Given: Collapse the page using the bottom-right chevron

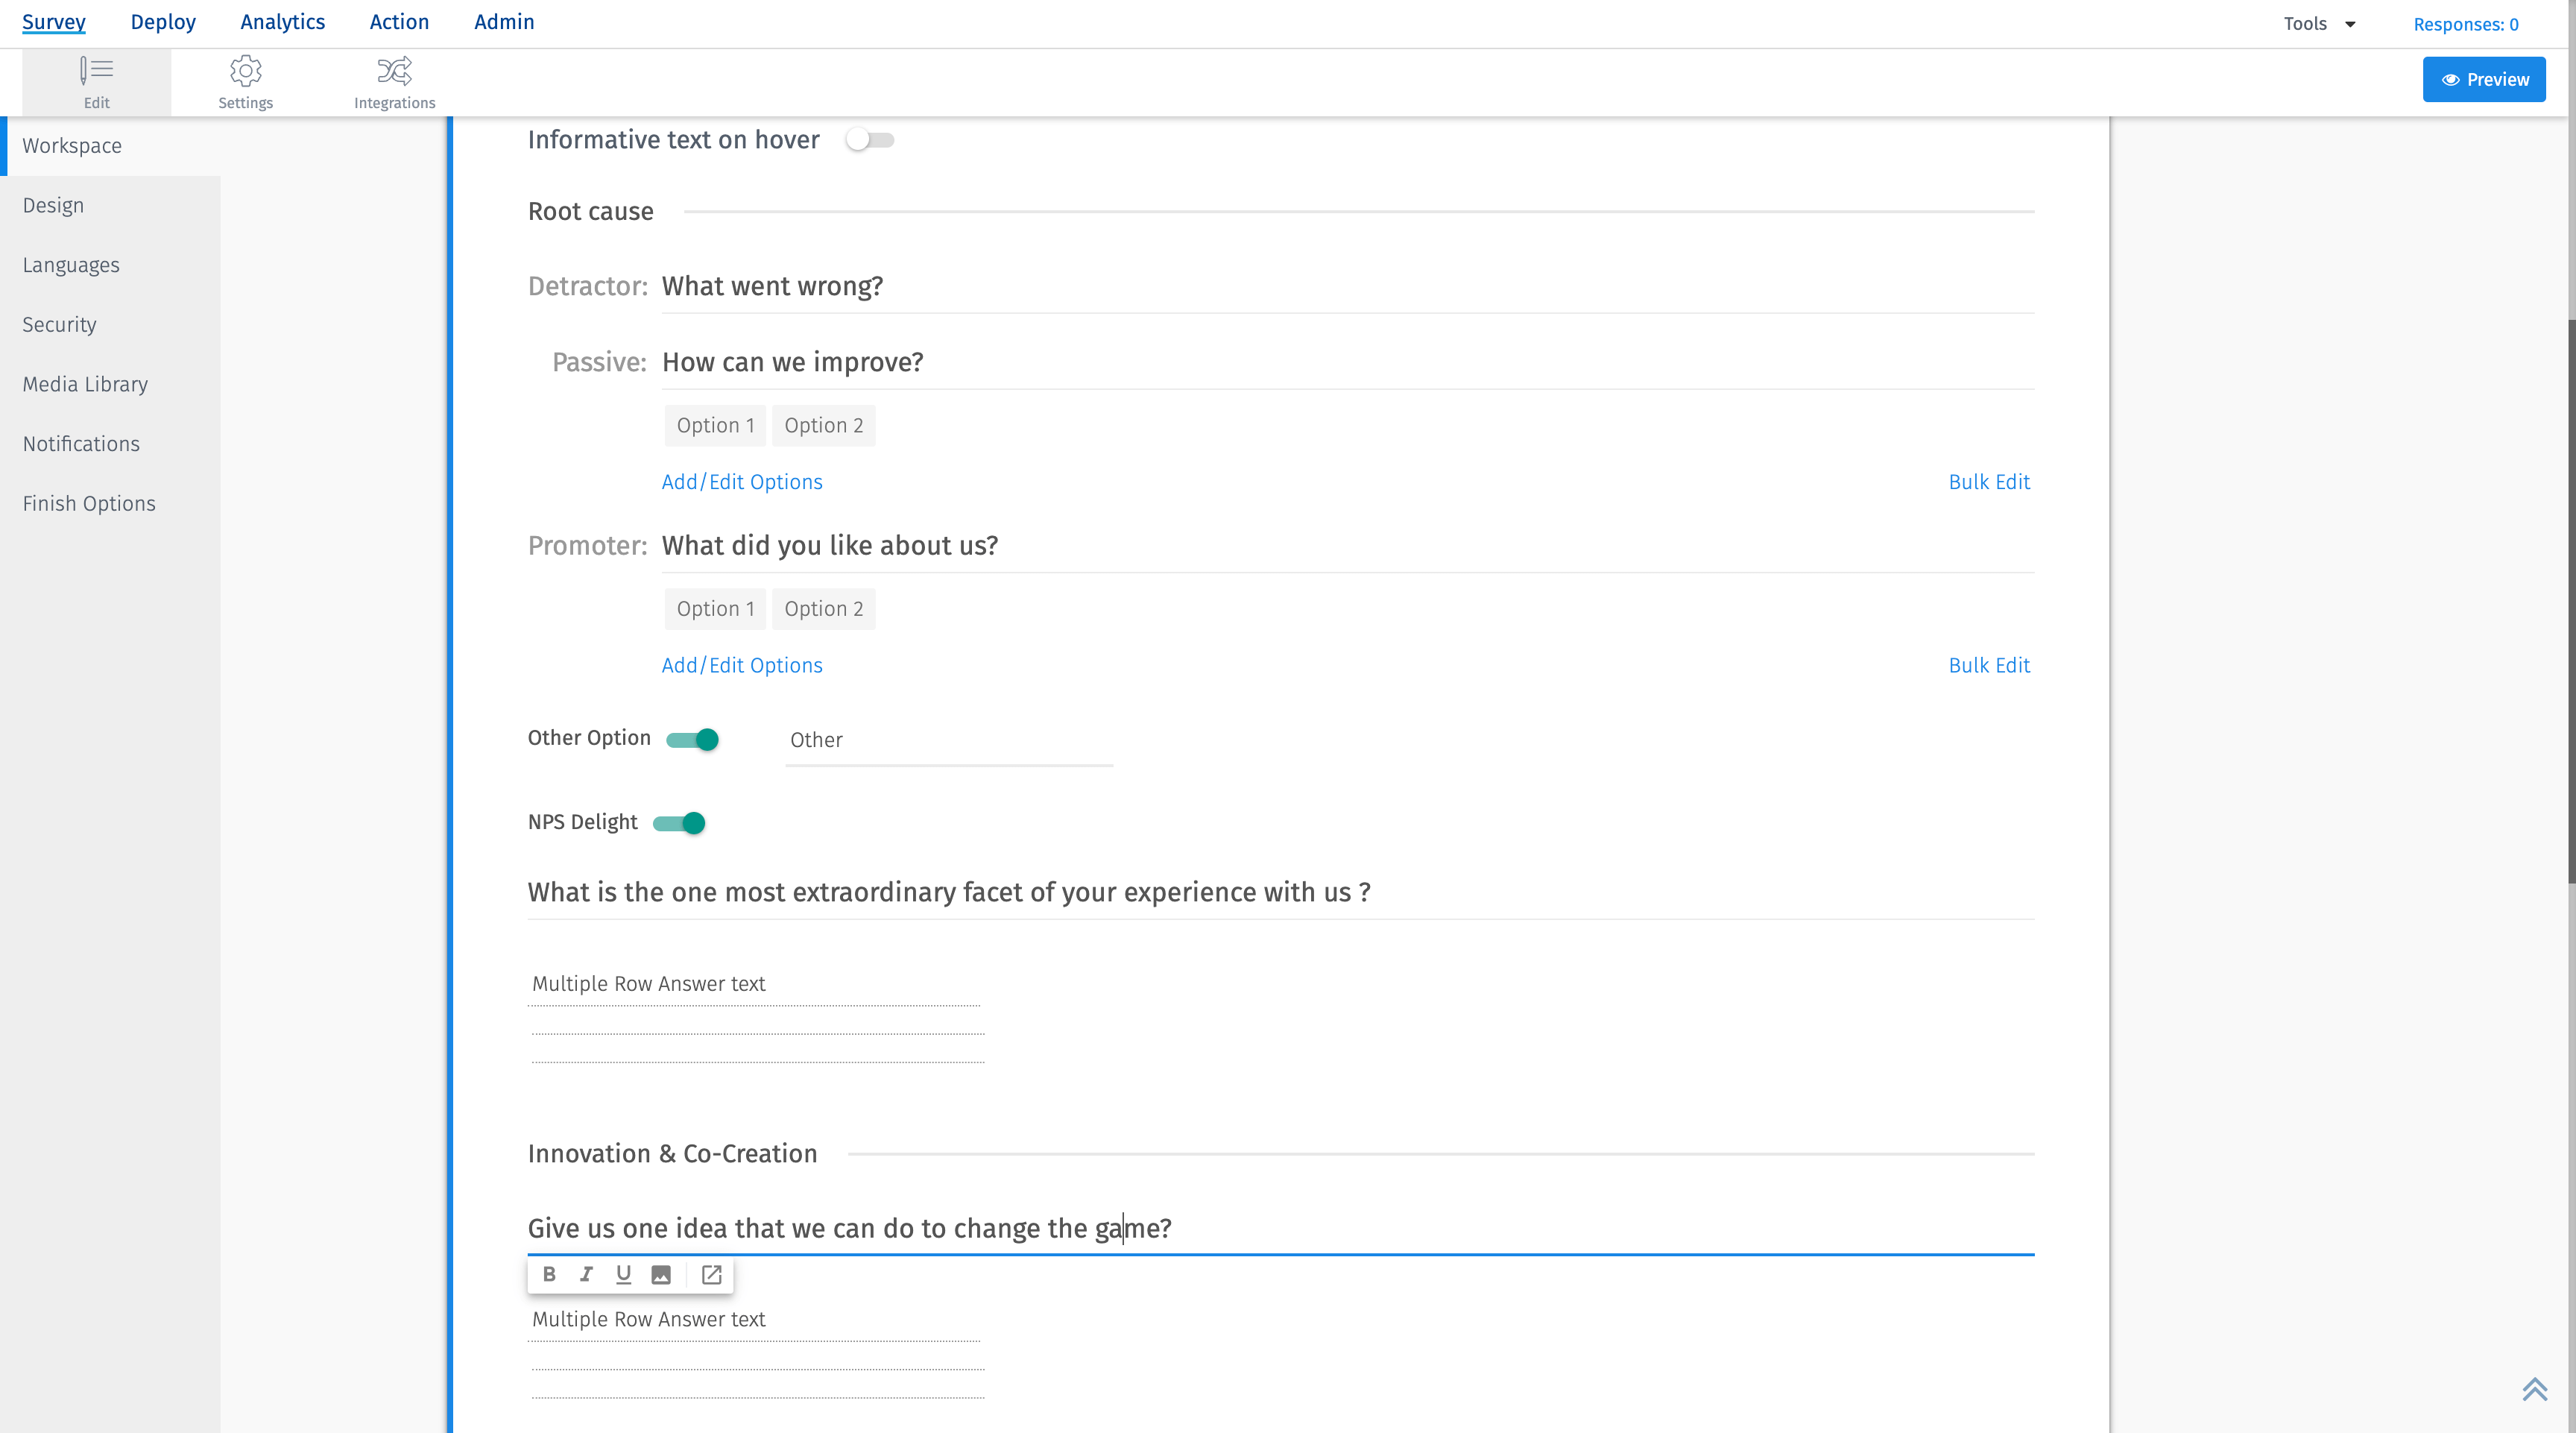Looking at the screenshot, I should (2534, 1389).
